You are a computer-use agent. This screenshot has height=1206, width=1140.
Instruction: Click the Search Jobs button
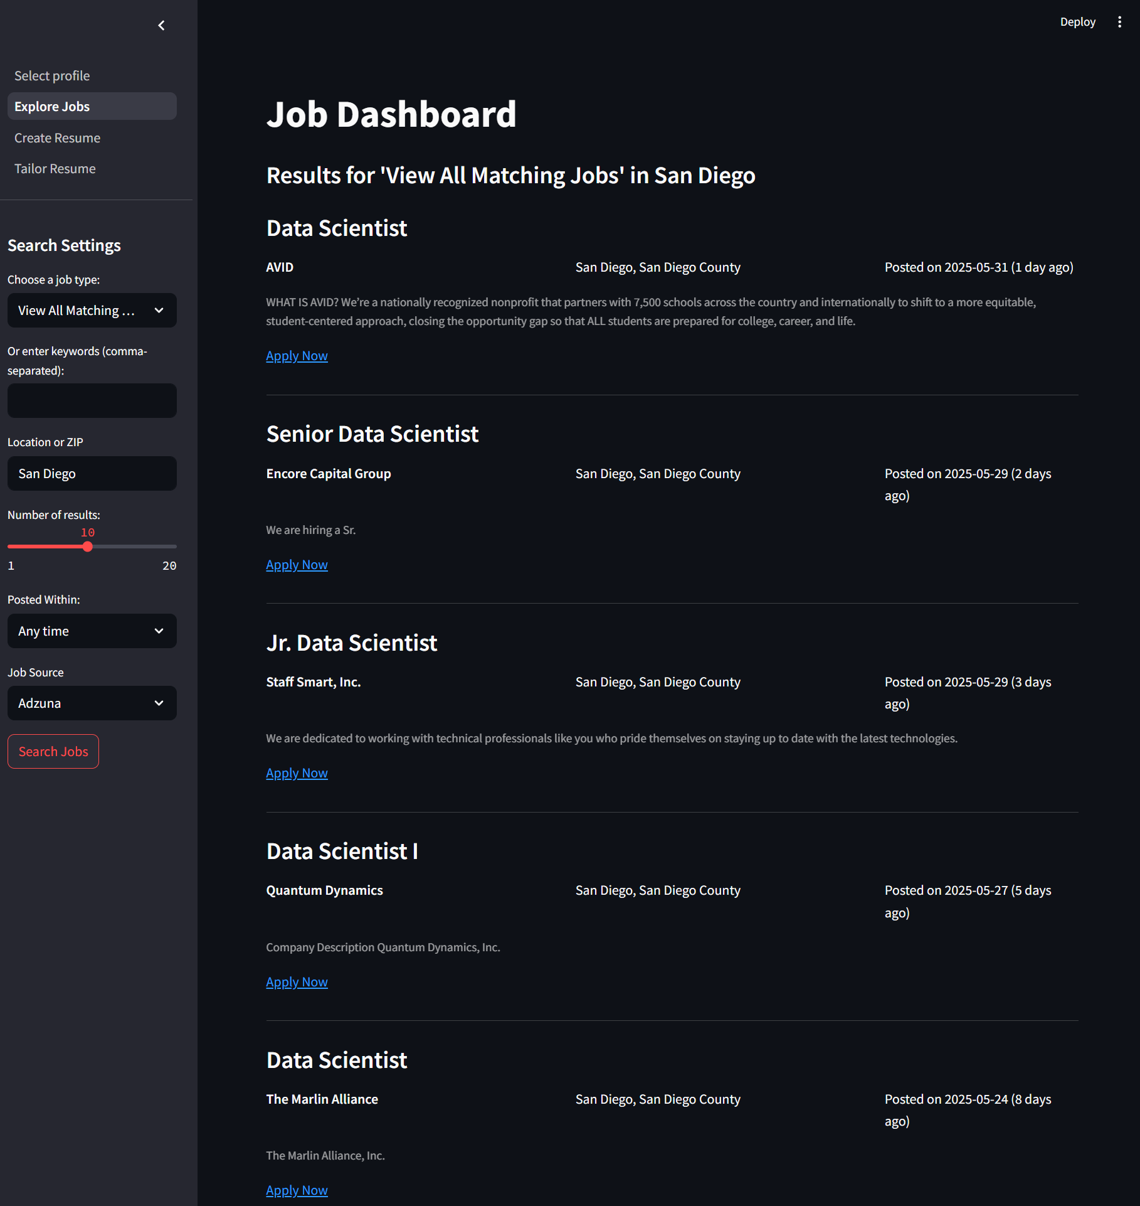(x=53, y=751)
